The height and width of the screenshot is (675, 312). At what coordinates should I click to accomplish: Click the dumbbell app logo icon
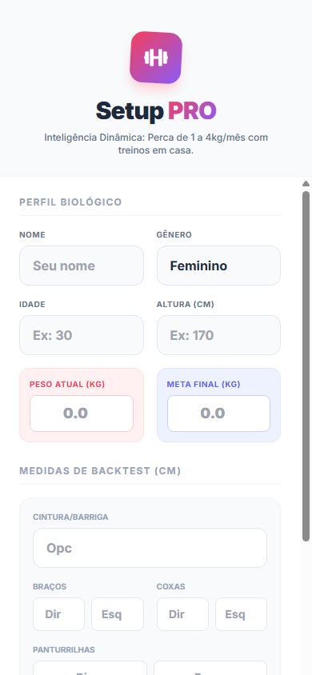(x=156, y=58)
